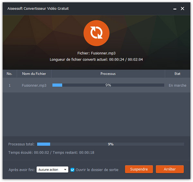Click the 'Nom du Fichier' column header
193x182 pixels.
click(x=34, y=74)
